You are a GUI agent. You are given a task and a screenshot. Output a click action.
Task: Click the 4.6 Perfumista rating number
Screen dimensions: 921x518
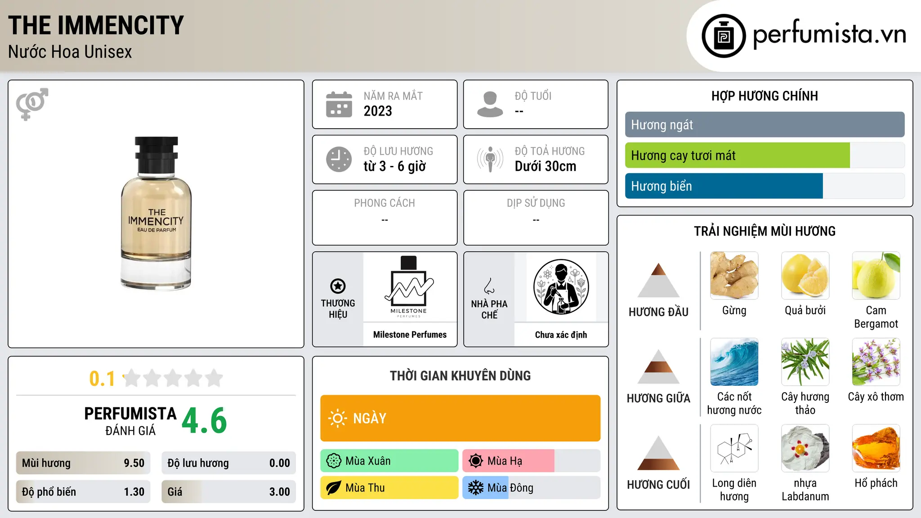205,421
